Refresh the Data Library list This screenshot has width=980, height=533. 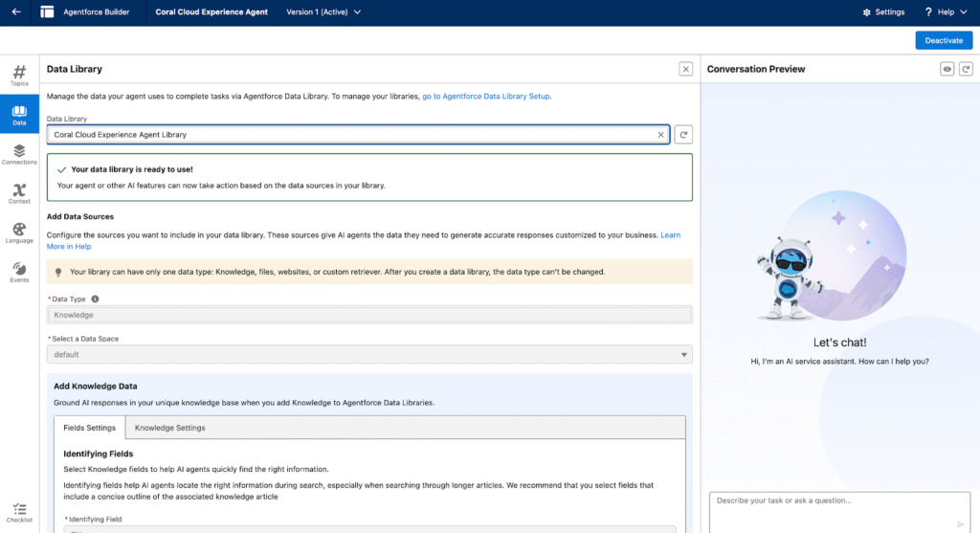point(683,135)
